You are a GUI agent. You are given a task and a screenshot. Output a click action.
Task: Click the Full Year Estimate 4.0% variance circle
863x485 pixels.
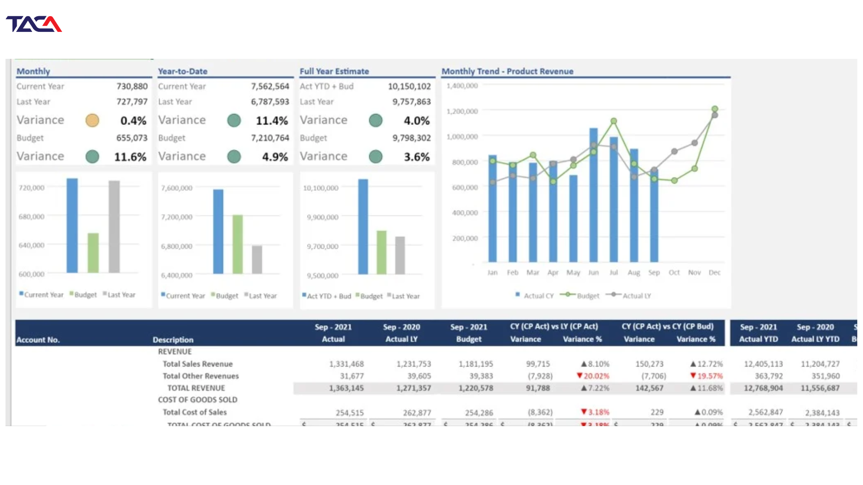(x=375, y=120)
